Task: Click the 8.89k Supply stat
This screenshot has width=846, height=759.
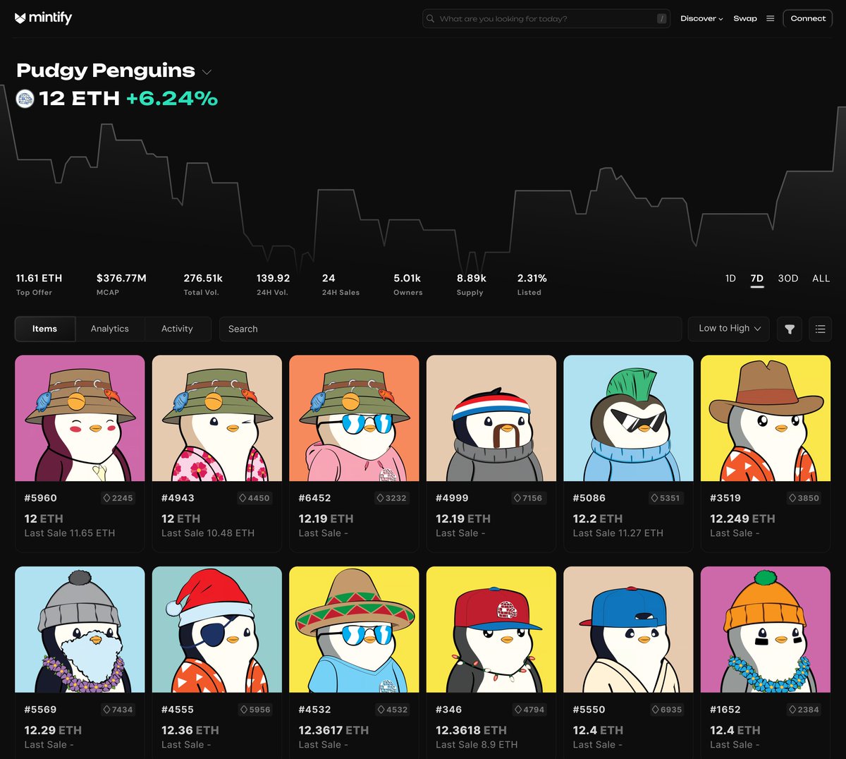Action: click(471, 284)
